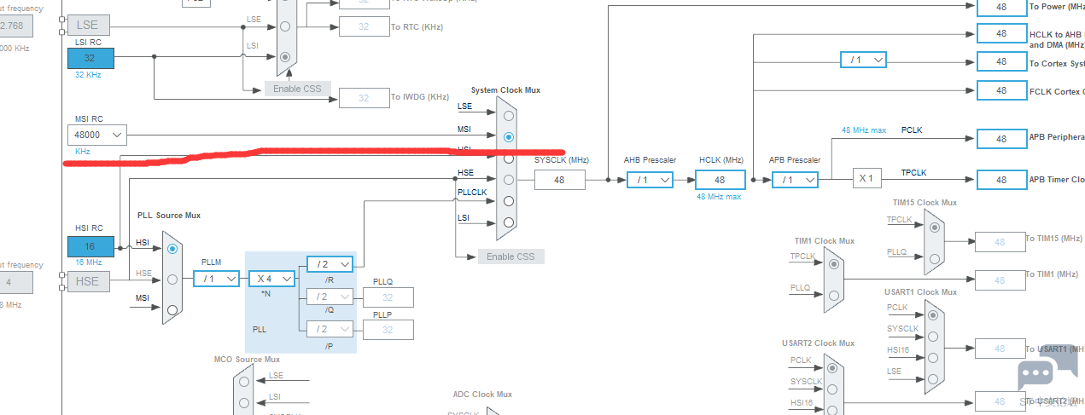1085x415 pixels.
Task: Select TPCLK in TIM15 Clock Mux
Action: (x=936, y=226)
